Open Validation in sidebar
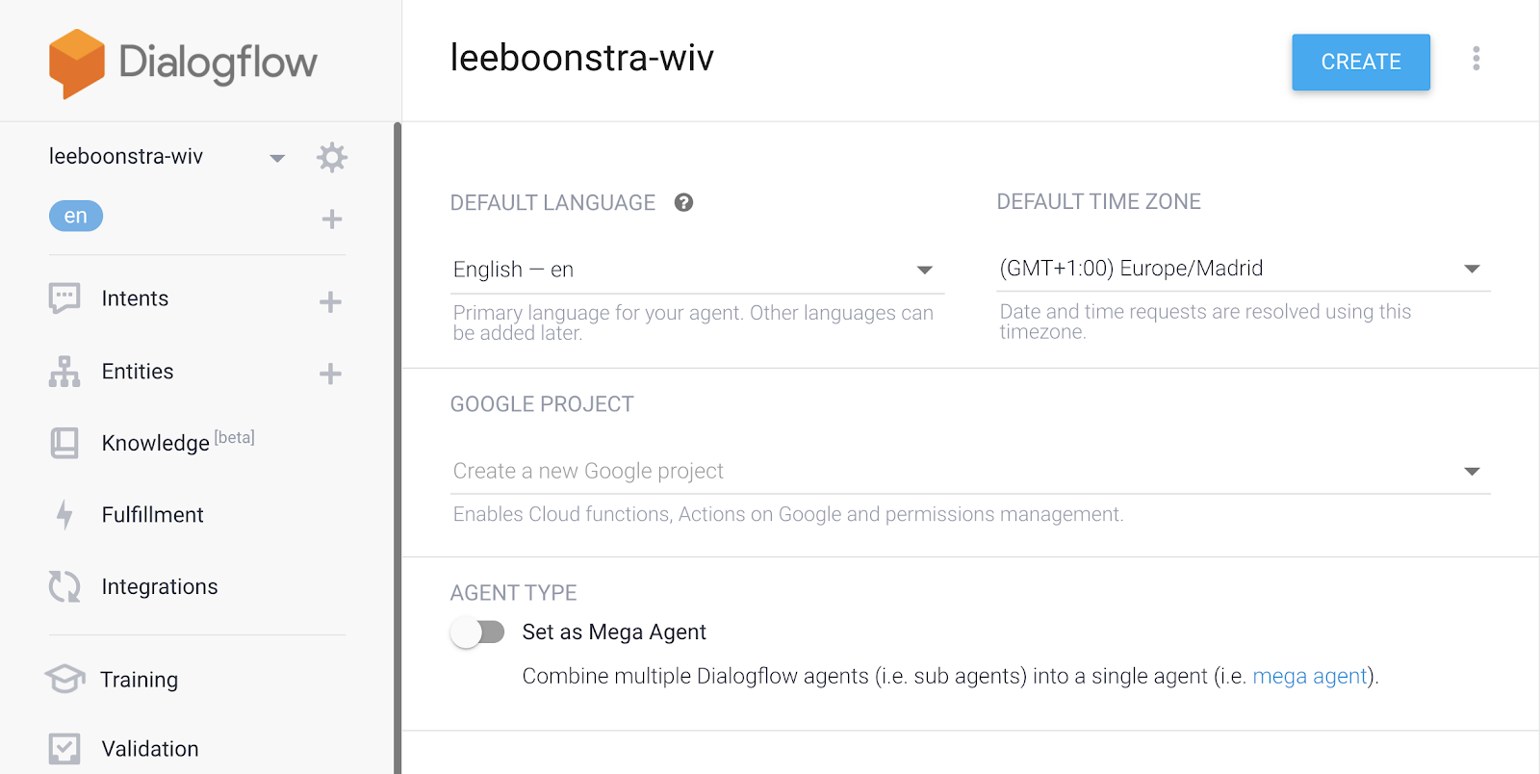 coord(150,749)
